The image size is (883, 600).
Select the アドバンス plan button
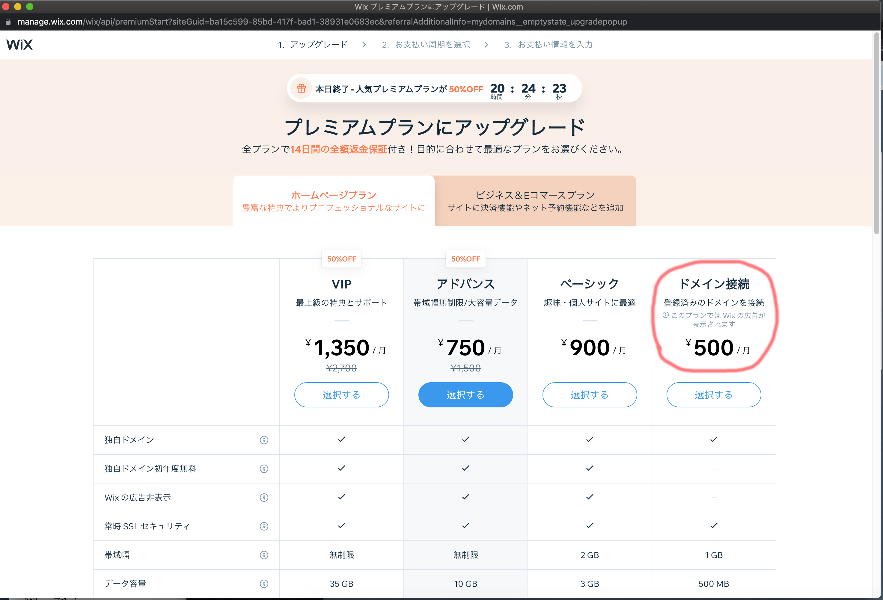tap(465, 395)
